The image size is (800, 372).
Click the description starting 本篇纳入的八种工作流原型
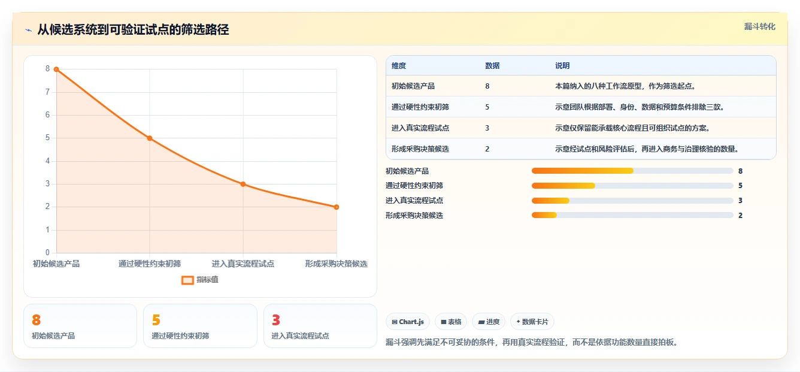(626, 86)
